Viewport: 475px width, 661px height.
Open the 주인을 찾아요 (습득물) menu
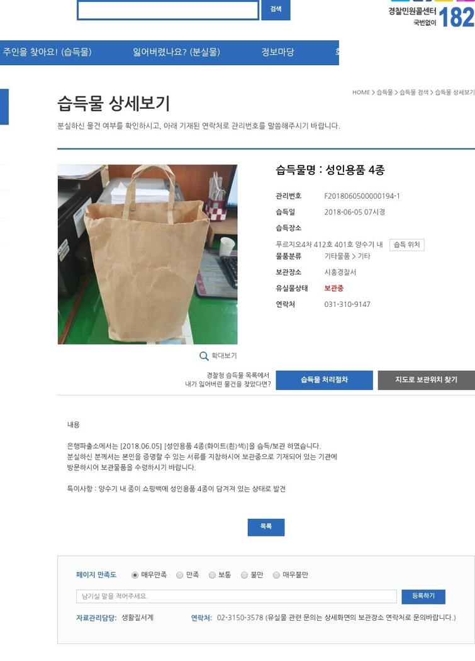[x=47, y=52]
